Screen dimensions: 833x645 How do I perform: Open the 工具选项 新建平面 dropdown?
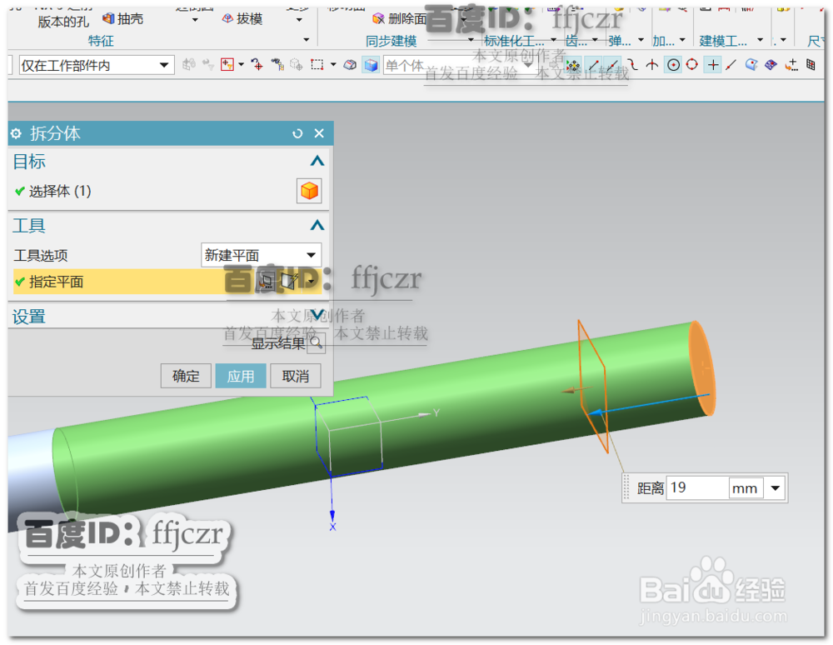312,255
